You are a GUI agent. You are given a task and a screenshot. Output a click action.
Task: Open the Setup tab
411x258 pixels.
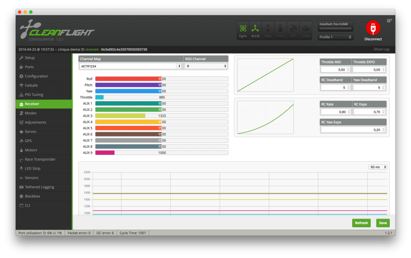pyautogui.click(x=44, y=58)
